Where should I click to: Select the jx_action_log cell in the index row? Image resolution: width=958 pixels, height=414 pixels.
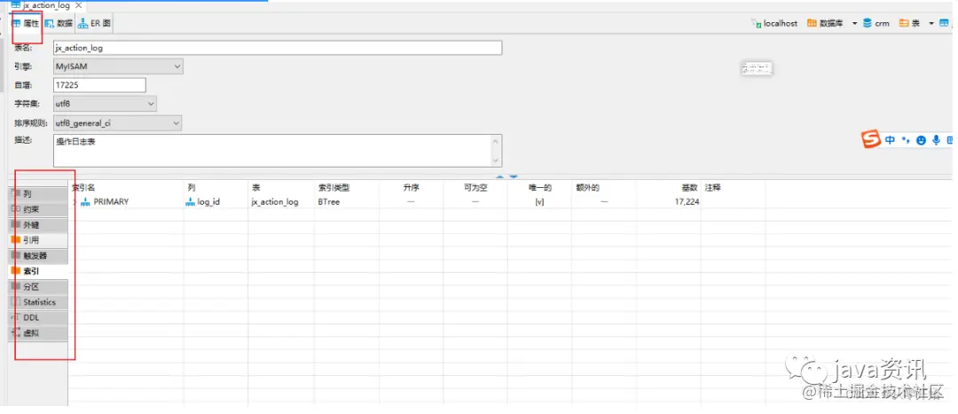[275, 201]
